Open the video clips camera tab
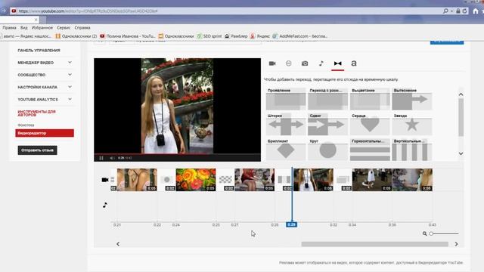484x272 pixels. point(272,63)
